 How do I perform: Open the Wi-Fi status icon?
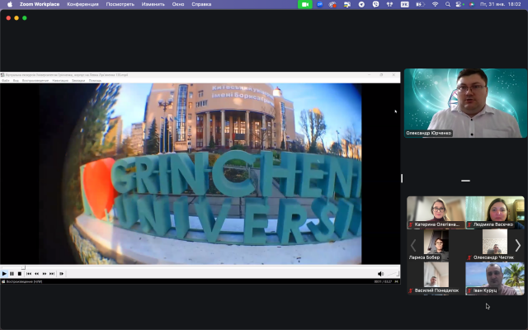tap(435, 4)
